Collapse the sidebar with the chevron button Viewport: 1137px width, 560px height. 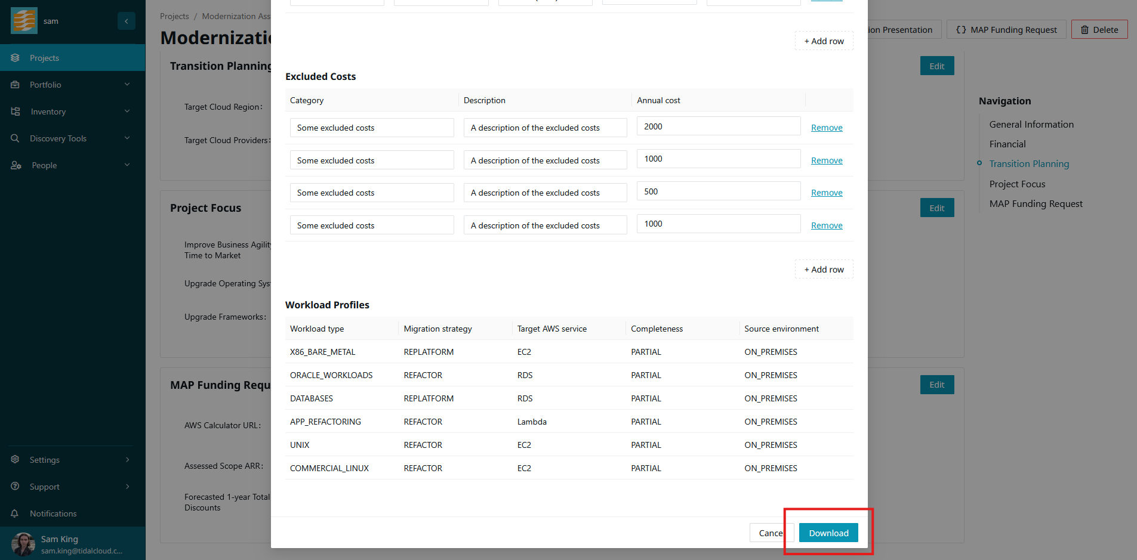(x=127, y=21)
